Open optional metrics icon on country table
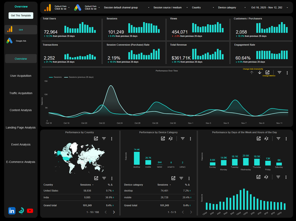This screenshot has width=296, height=221. 96,178
